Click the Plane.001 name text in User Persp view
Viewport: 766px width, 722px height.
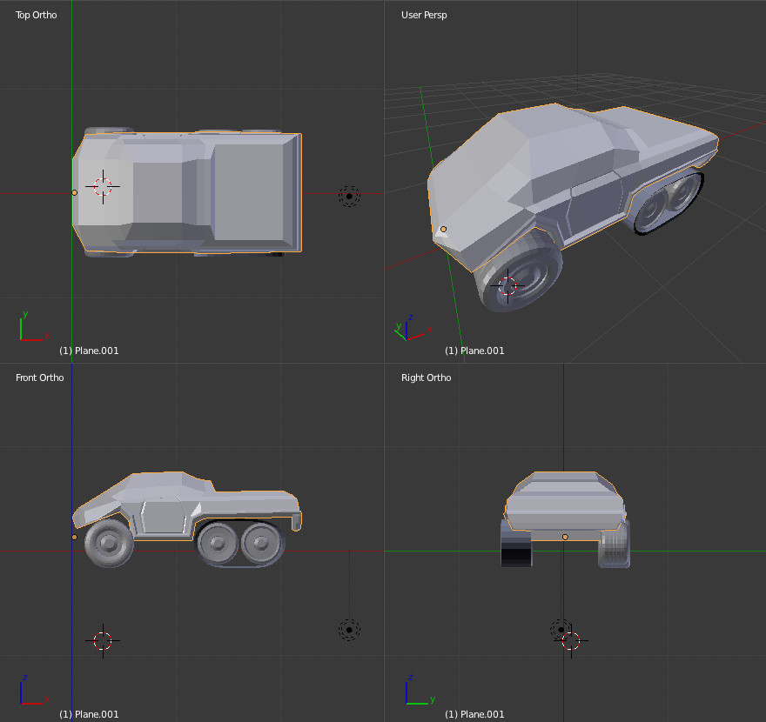pos(477,351)
